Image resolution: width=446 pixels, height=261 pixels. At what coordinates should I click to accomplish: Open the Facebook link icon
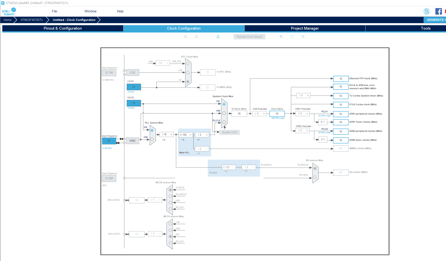click(x=438, y=11)
